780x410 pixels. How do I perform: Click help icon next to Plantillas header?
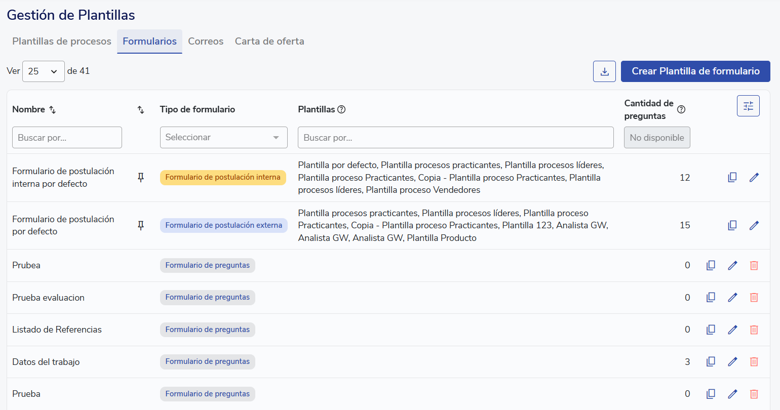pyautogui.click(x=341, y=109)
